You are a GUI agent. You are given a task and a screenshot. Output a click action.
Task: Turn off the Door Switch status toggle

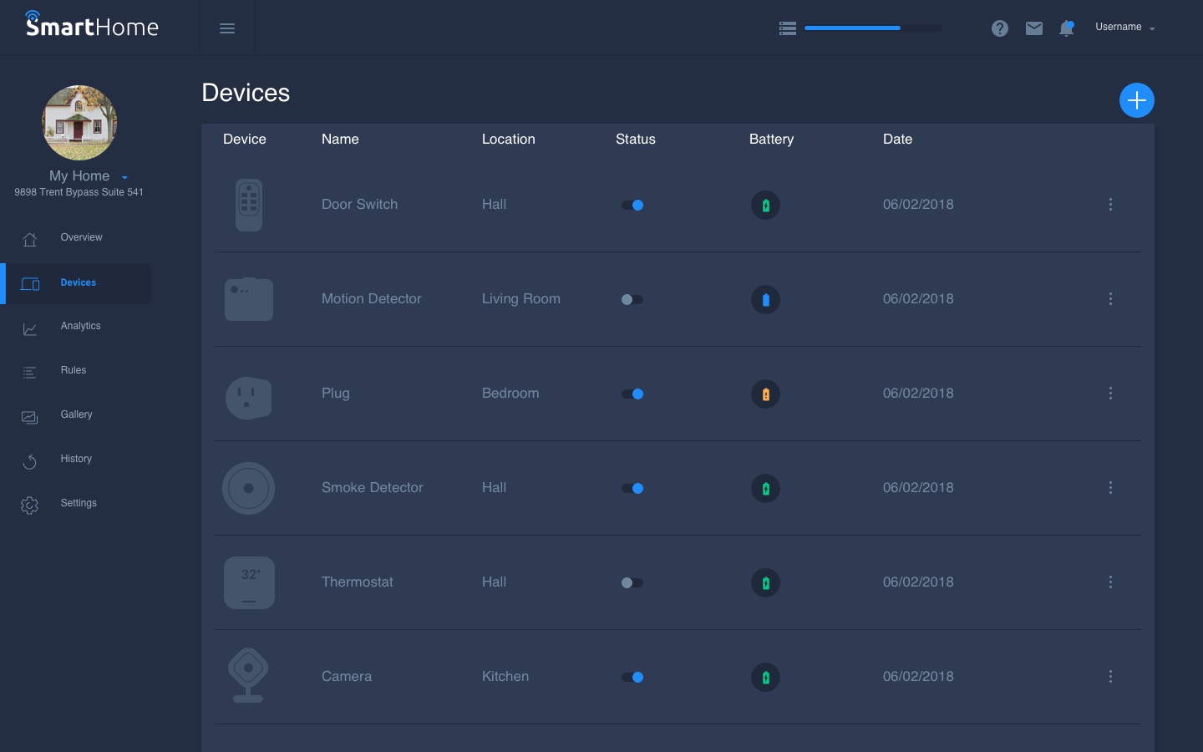[x=632, y=205]
